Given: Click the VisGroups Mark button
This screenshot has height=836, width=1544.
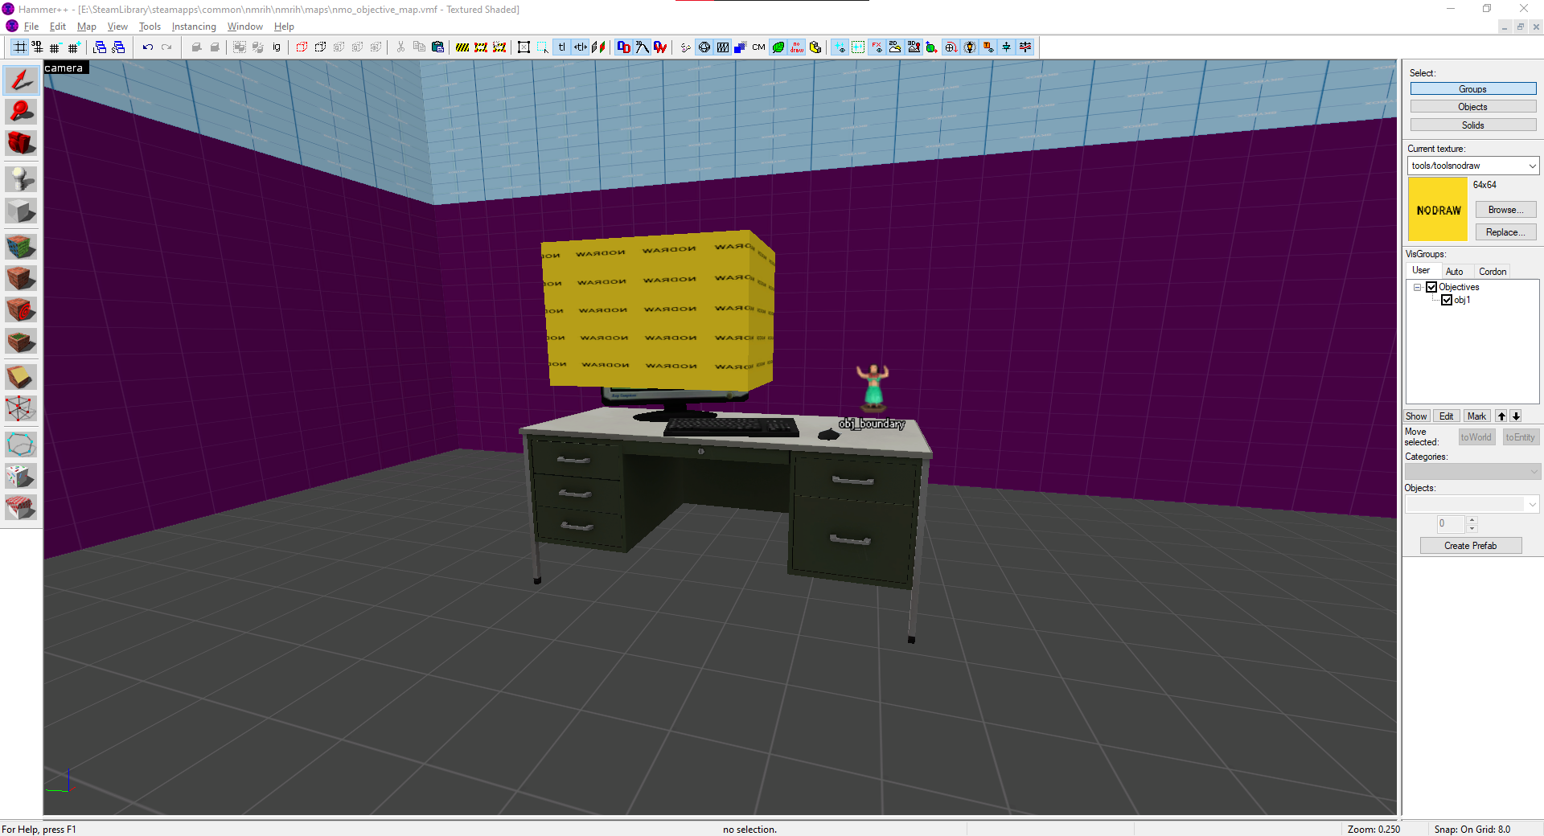Looking at the screenshot, I should click(x=1476, y=416).
